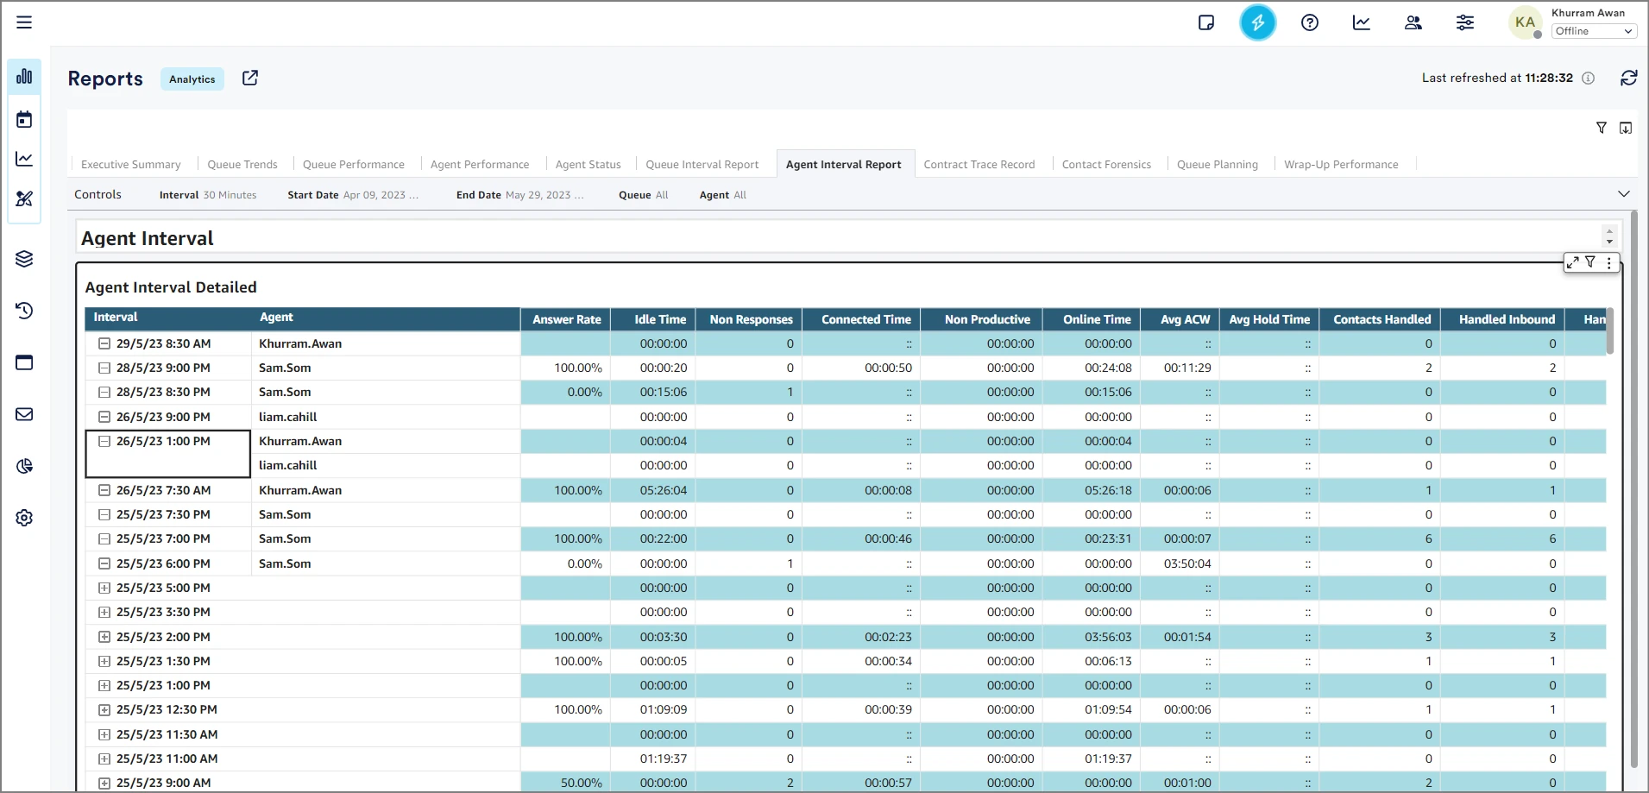The height and width of the screenshot is (793, 1649).
Task: Switch to the Queue Performance tab
Action: pyautogui.click(x=353, y=165)
